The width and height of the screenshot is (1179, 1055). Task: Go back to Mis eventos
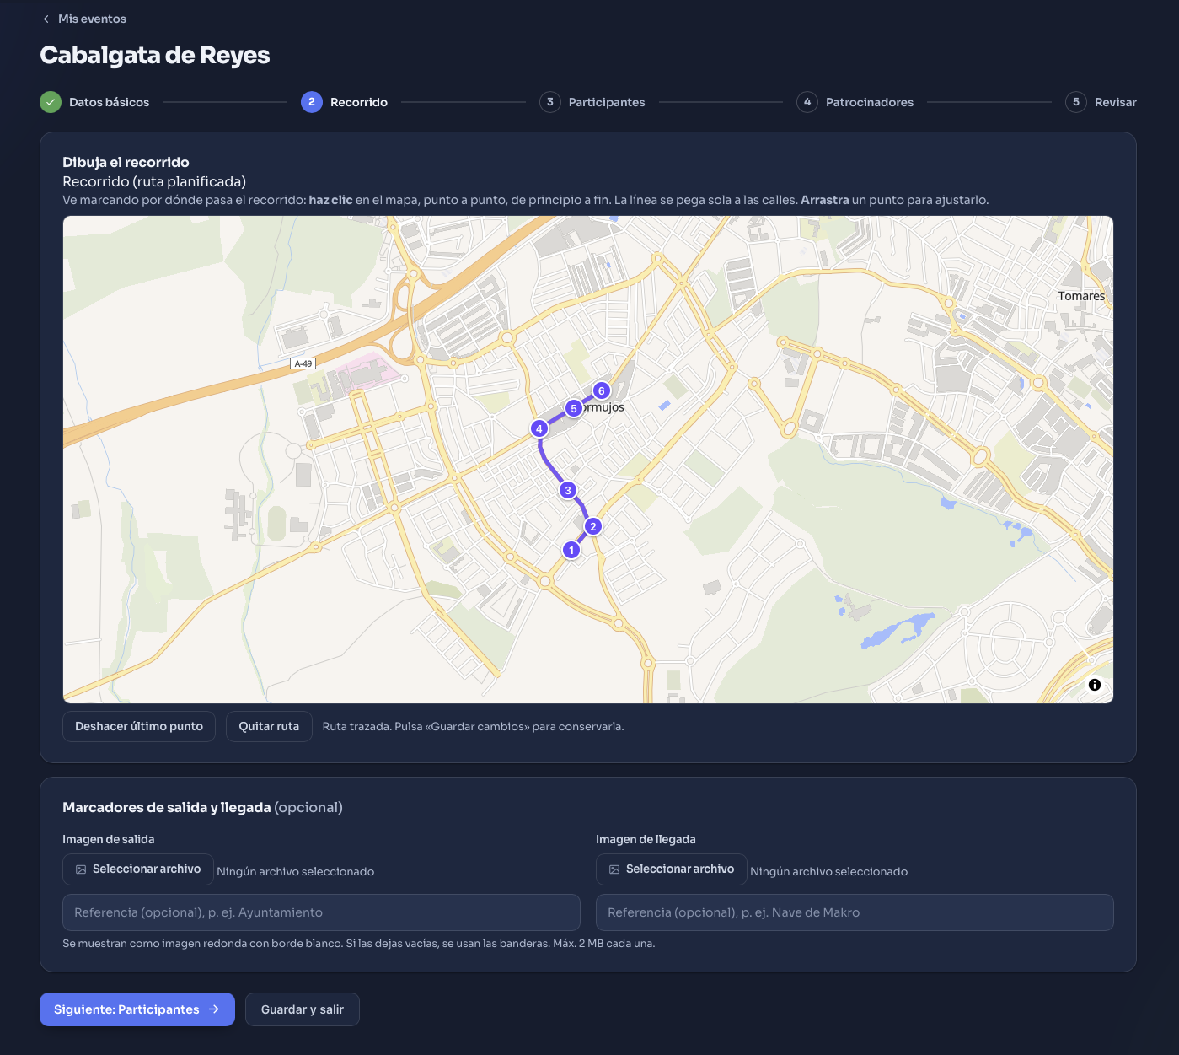click(84, 19)
